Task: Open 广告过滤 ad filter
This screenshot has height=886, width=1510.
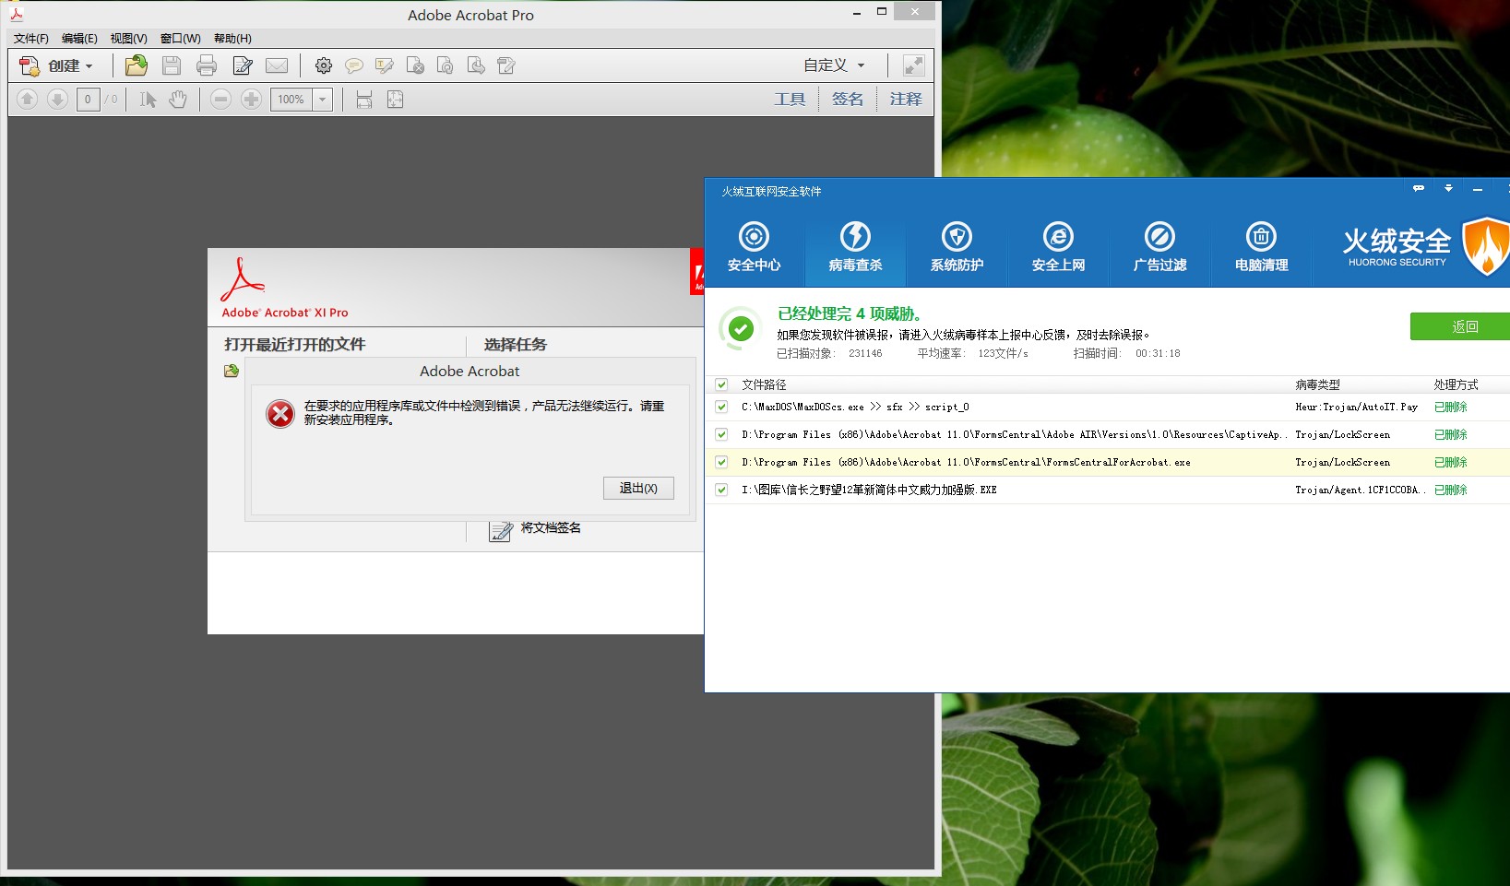Action: tap(1159, 247)
